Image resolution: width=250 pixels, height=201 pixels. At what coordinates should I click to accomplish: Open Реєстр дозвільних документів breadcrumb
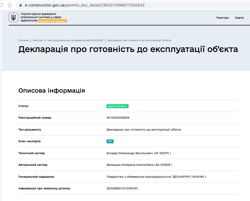coord(75,40)
